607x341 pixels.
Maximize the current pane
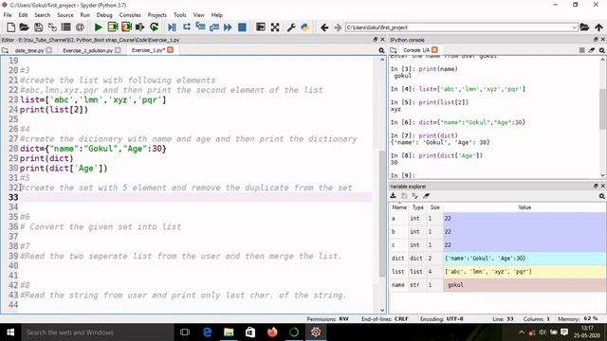pos(261,27)
